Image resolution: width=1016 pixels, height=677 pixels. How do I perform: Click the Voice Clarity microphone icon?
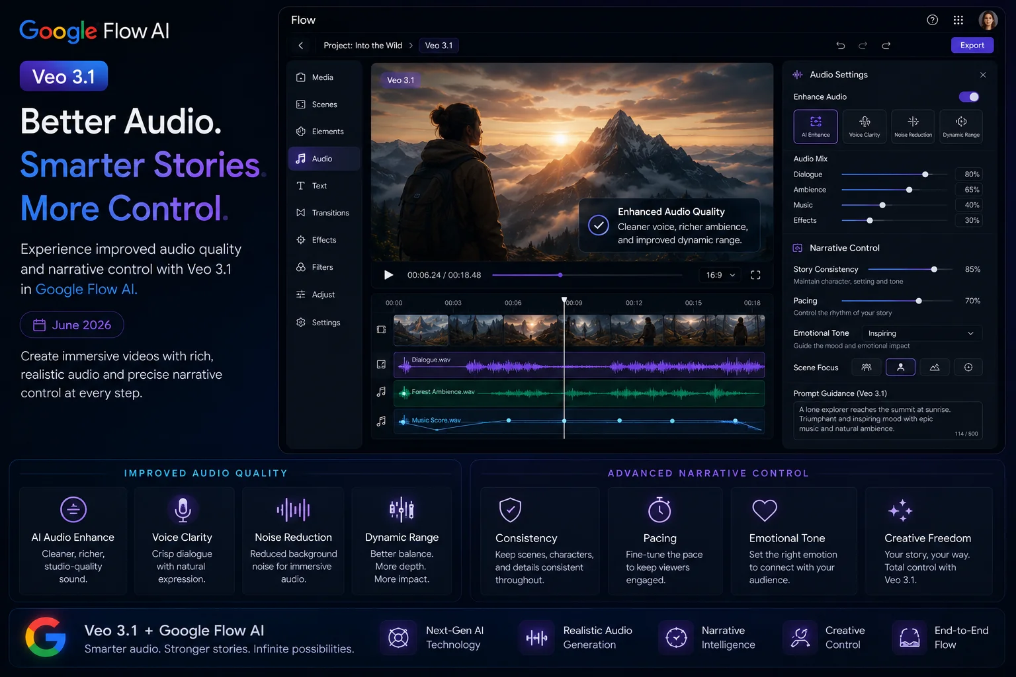(183, 510)
